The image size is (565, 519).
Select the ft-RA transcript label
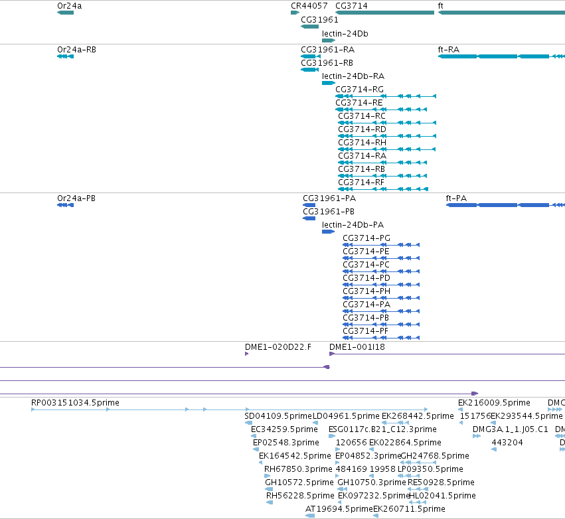click(449, 50)
